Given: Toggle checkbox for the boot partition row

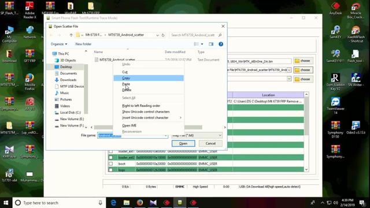Looking at the screenshot, I should pyautogui.click(x=110, y=164).
